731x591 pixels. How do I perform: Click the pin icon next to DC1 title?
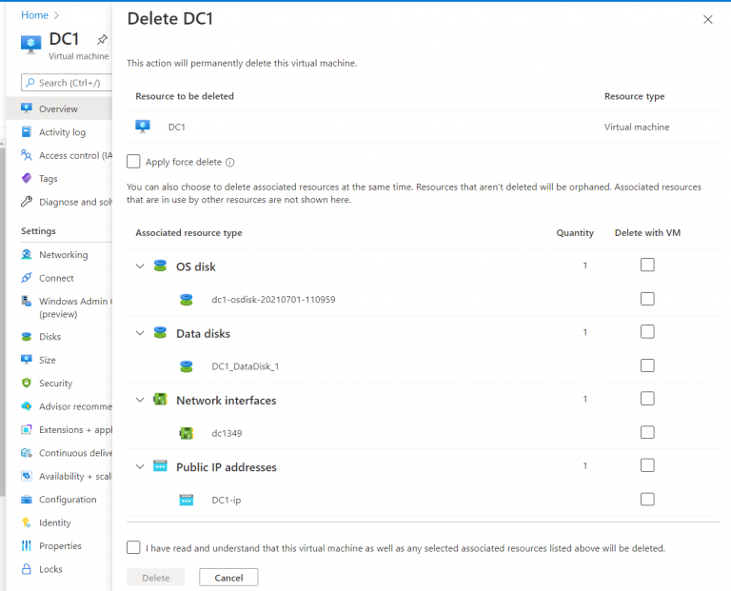[103, 40]
